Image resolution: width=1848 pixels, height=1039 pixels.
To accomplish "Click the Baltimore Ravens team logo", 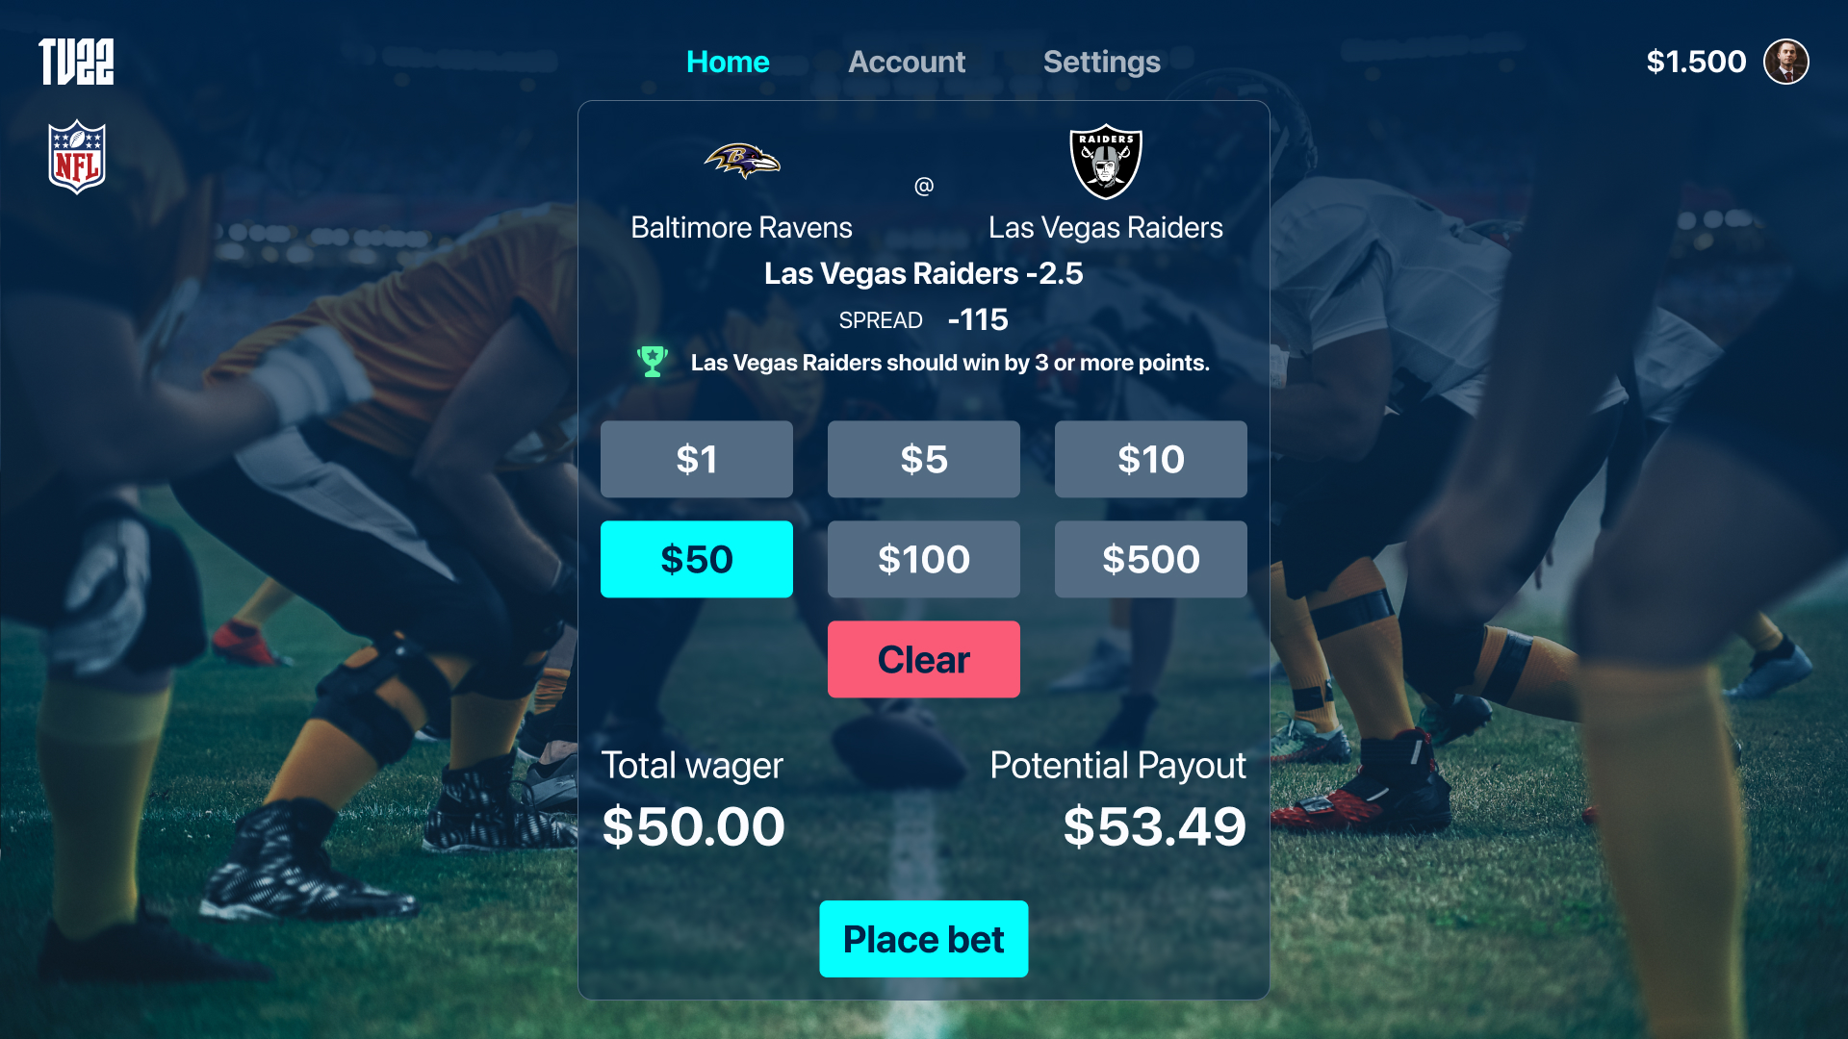I will pyautogui.click(x=742, y=161).
